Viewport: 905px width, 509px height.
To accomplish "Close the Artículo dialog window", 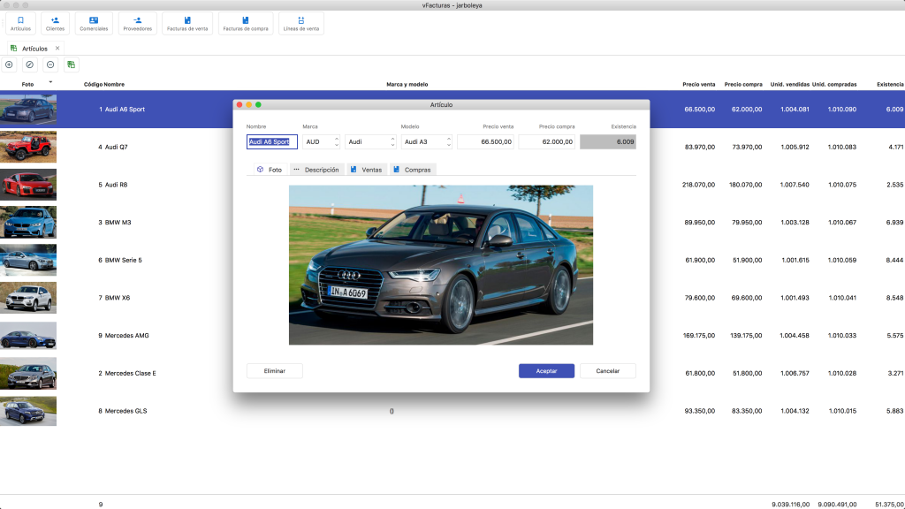I will [x=240, y=104].
